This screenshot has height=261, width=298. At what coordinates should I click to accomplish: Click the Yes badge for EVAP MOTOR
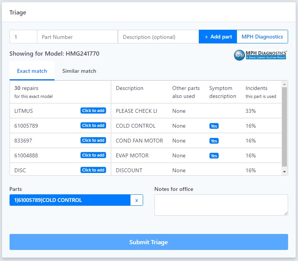click(x=214, y=156)
